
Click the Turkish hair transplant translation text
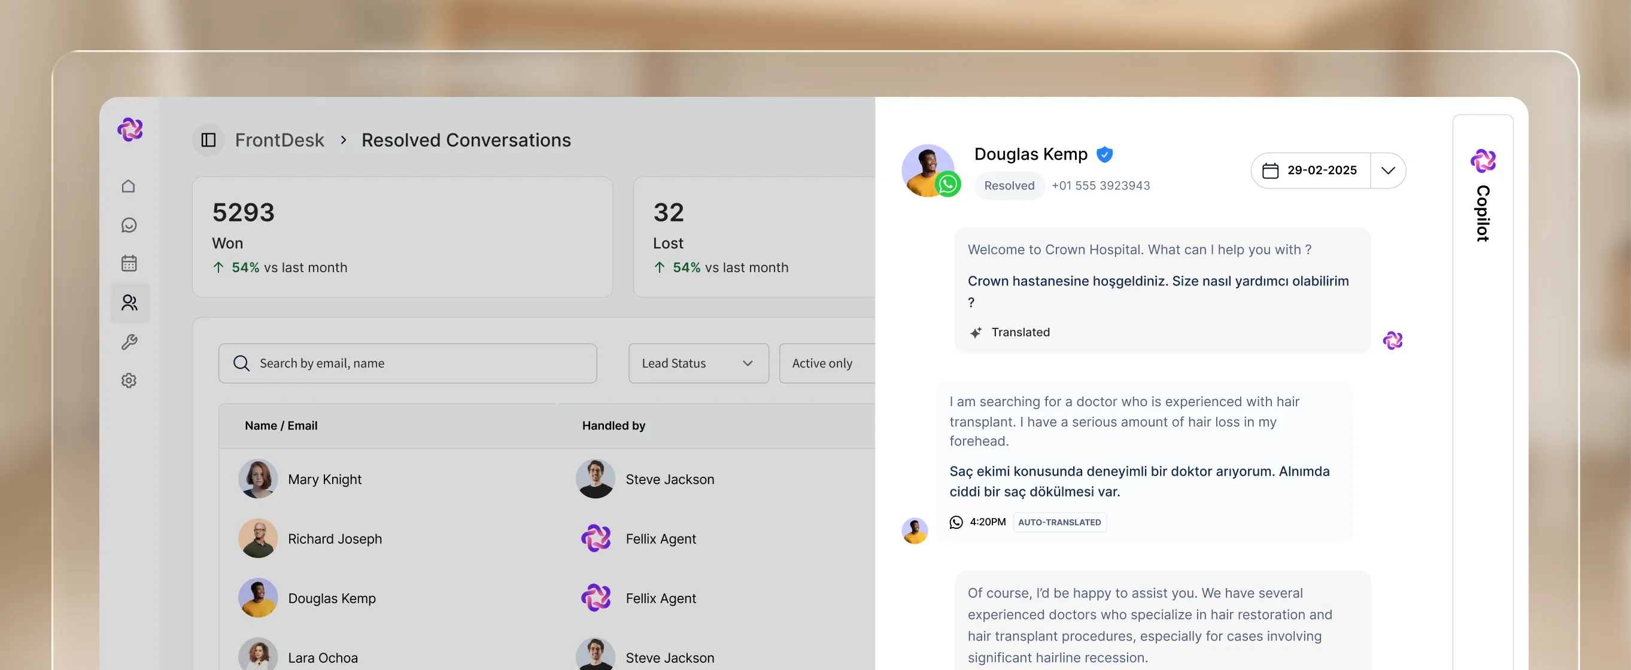click(x=1139, y=482)
